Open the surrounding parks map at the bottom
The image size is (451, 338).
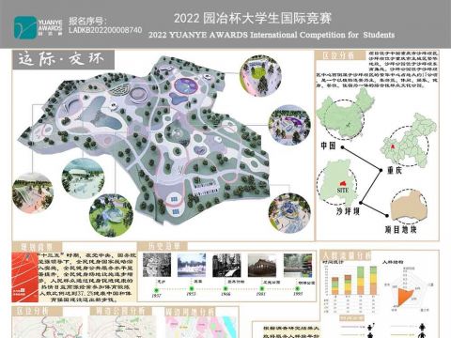click(122, 327)
